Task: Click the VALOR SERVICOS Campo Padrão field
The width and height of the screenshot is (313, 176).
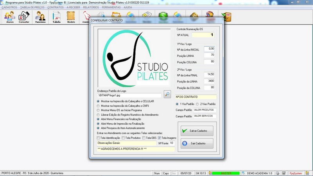Action: tap(205, 116)
